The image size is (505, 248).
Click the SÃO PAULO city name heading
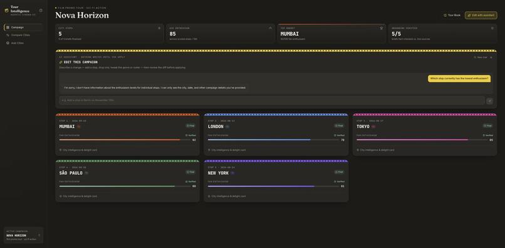click(x=71, y=173)
